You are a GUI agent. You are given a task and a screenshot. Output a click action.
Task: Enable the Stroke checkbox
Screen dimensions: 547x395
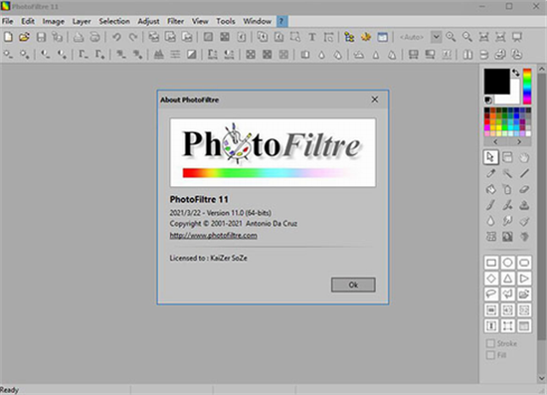(490, 343)
